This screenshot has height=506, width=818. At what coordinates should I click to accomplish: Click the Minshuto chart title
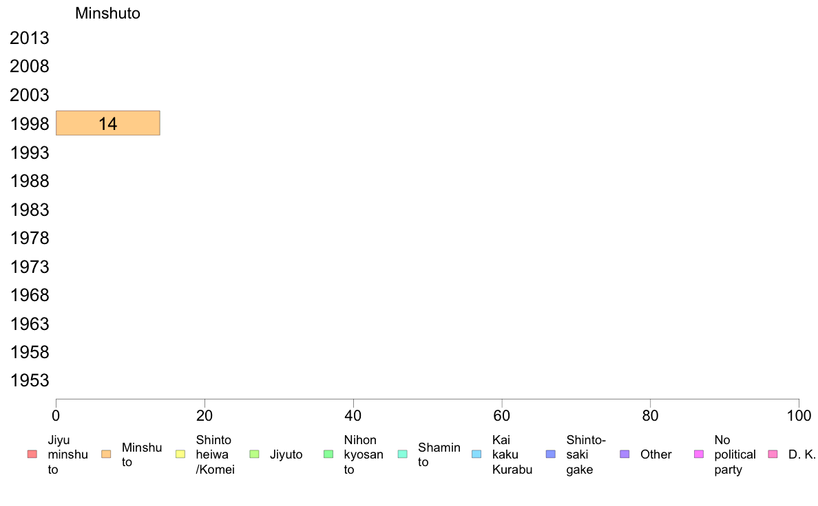tap(107, 13)
